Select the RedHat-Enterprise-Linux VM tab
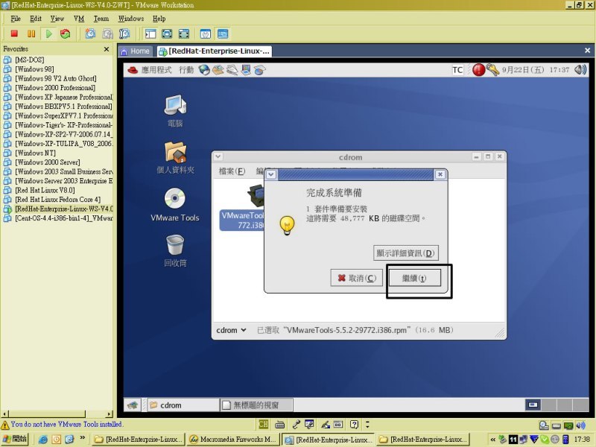 215,51
